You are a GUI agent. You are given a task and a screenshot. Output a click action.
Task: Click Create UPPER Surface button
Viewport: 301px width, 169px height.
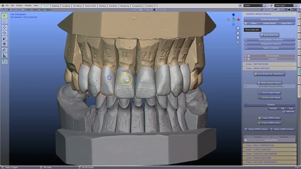click(269, 118)
